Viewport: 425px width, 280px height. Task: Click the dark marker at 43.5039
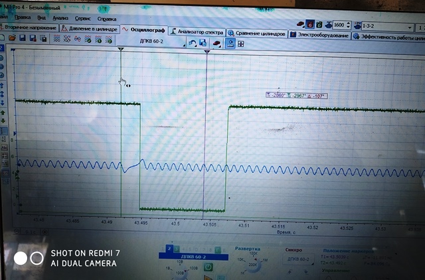click(207, 52)
